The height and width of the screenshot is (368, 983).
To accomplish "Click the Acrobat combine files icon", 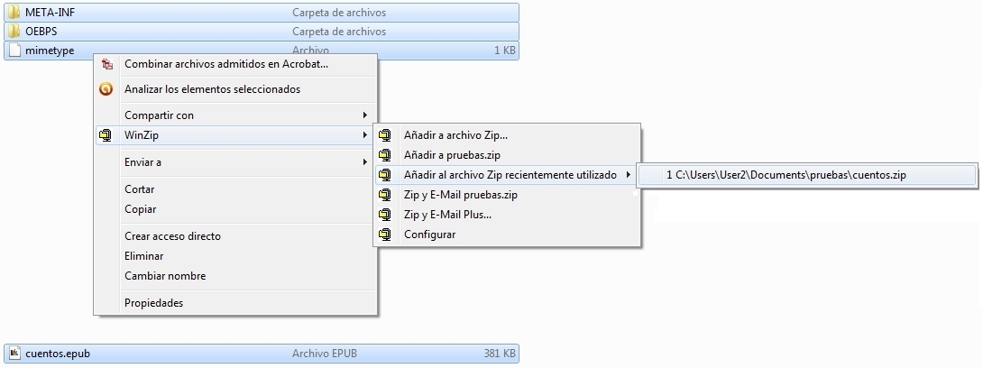I will 107,64.
